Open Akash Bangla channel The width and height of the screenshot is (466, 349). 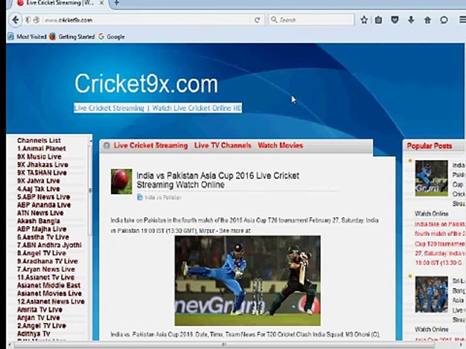[x=39, y=221]
